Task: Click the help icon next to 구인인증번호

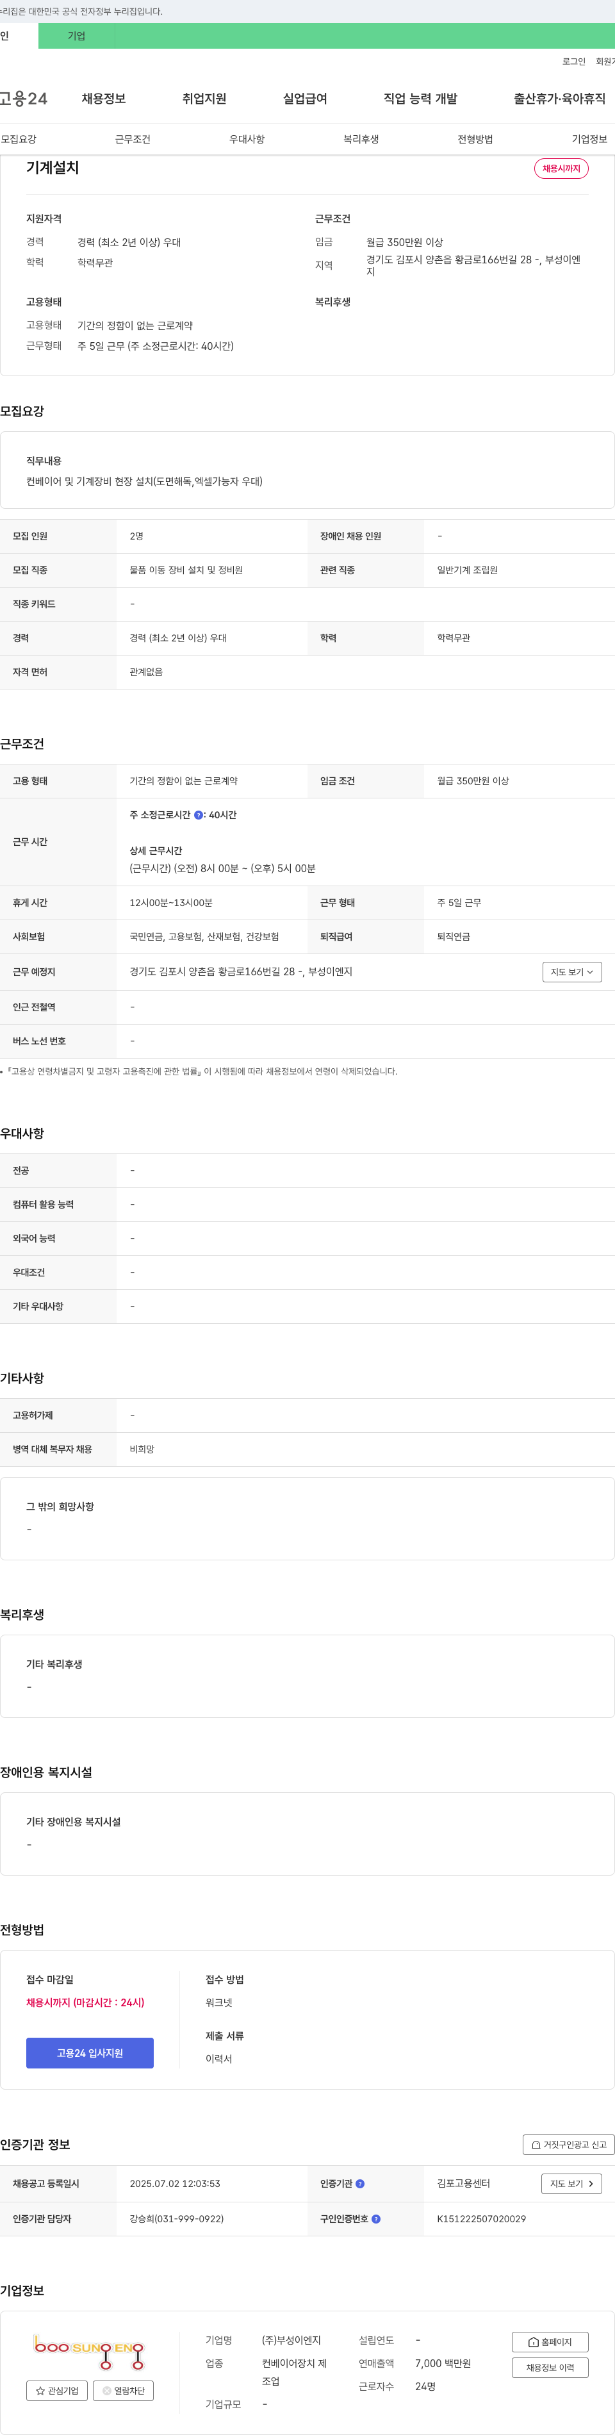Action: coord(376,2218)
